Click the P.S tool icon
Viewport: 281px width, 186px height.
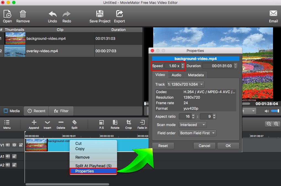click(101, 122)
